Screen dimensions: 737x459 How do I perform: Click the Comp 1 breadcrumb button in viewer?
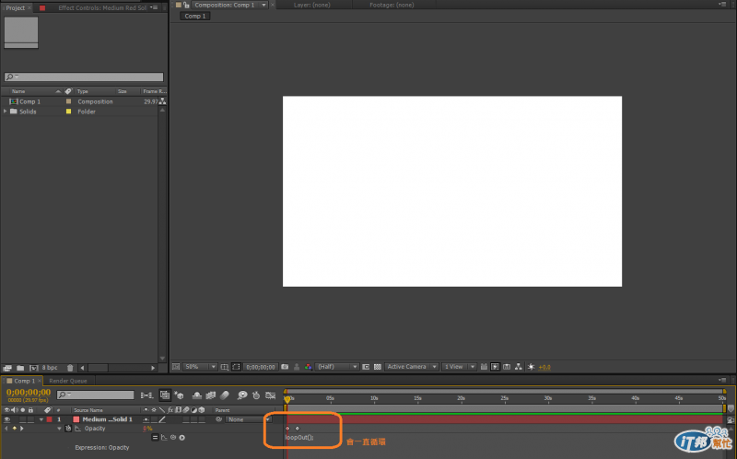[194, 16]
